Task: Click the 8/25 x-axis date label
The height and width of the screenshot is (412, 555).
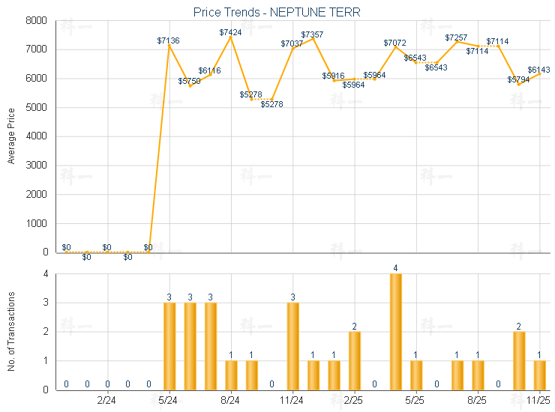Action: point(478,401)
